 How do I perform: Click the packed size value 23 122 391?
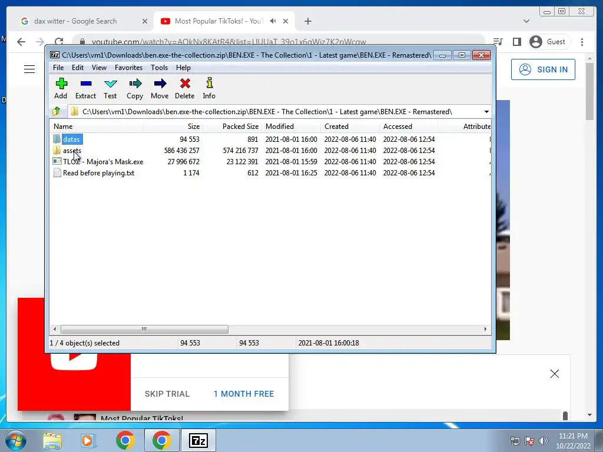(242, 161)
